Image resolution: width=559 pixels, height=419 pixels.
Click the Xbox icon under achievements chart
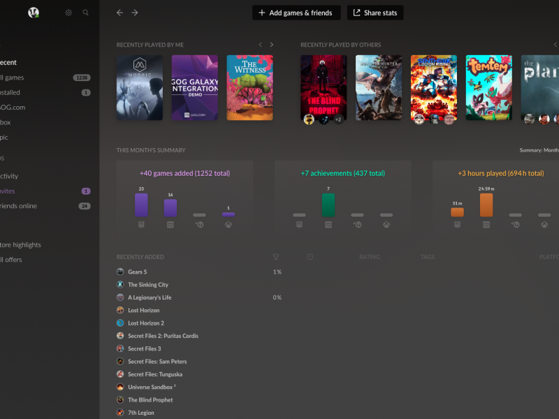[x=386, y=225]
